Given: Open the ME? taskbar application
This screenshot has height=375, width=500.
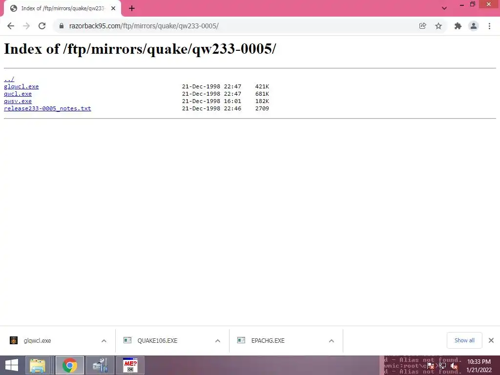Looking at the screenshot, I should coord(130,365).
